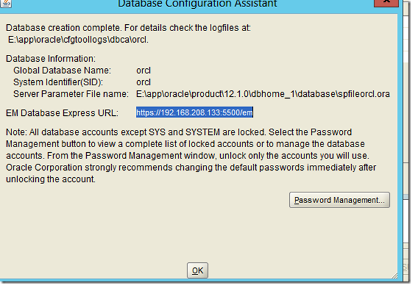Viewport: 411px width, 284px height.
Task: Click the line "unlocking the account."
Action: 51,180
